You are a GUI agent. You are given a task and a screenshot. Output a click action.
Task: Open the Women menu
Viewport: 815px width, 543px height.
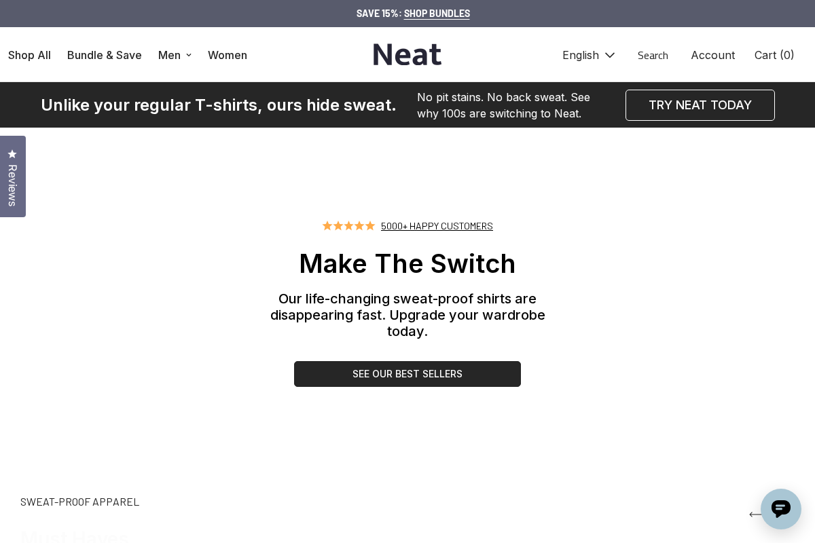pyautogui.click(x=228, y=55)
